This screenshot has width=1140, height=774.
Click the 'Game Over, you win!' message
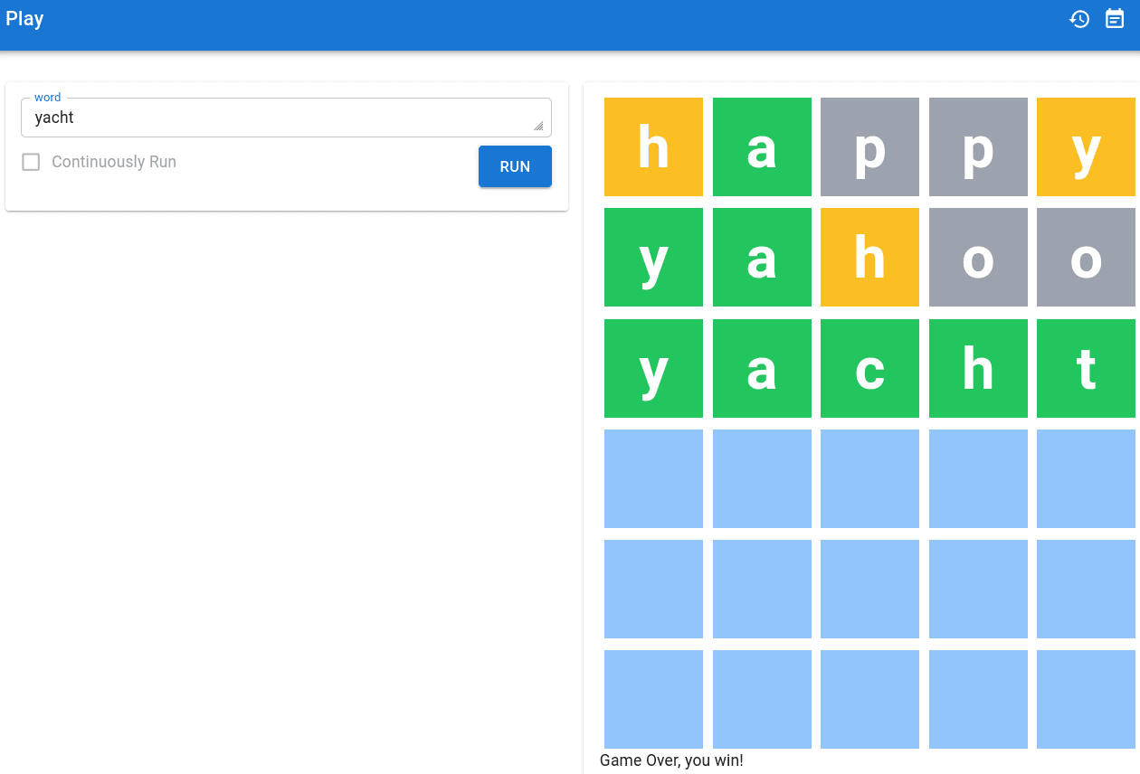[x=671, y=760]
